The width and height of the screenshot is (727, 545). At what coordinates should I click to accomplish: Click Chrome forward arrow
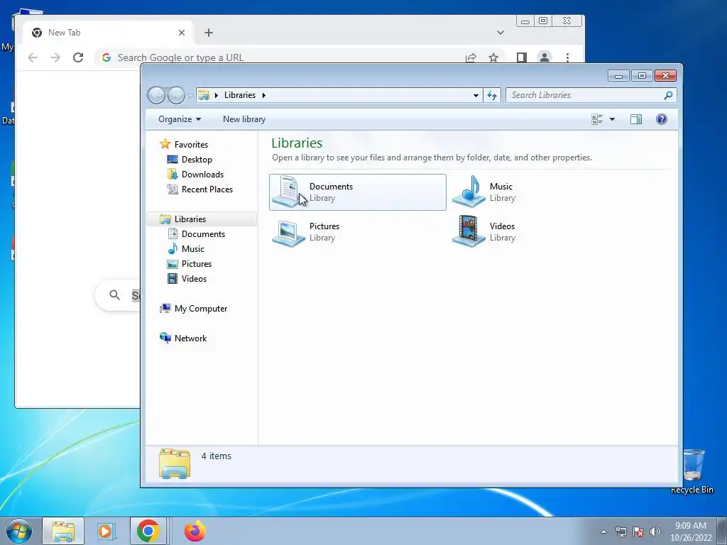[55, 57]
